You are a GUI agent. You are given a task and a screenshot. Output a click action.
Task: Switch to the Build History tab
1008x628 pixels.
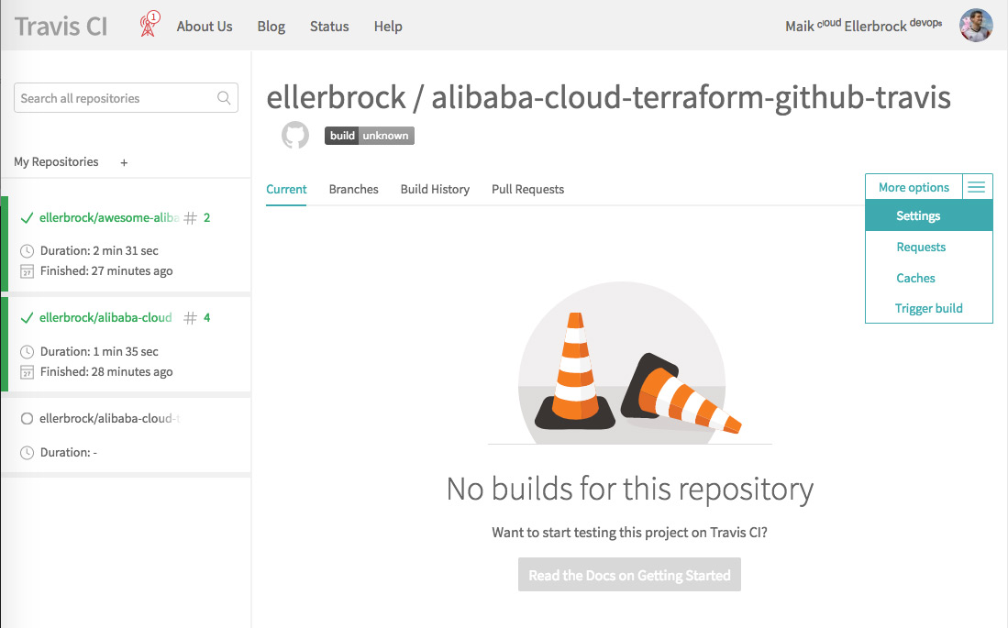click(436, 190)
